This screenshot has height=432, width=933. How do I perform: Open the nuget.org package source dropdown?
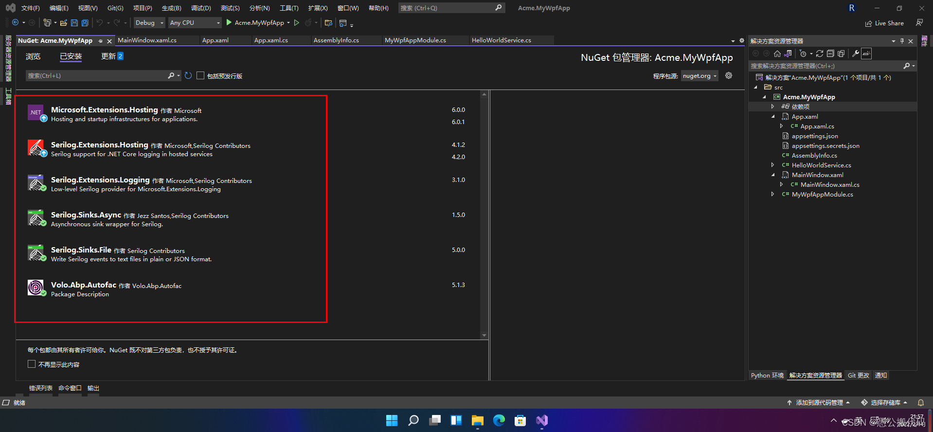(x=700, y=75)
